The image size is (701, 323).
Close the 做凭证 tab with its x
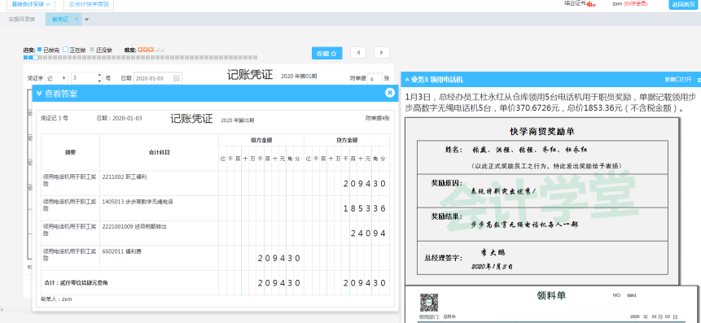pyautogui.click(x=77, y=20)
